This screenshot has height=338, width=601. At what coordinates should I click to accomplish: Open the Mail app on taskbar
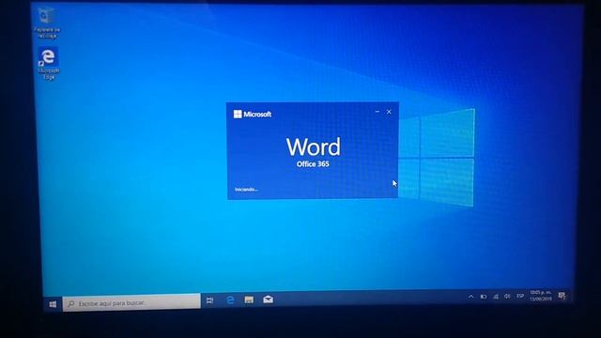point(269,300)
